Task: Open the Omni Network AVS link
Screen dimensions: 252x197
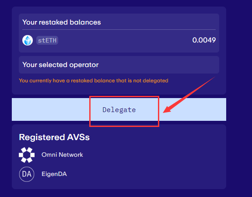Action: [x=62, y=155]
